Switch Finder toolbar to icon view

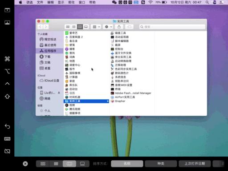(x=68, y=27)
